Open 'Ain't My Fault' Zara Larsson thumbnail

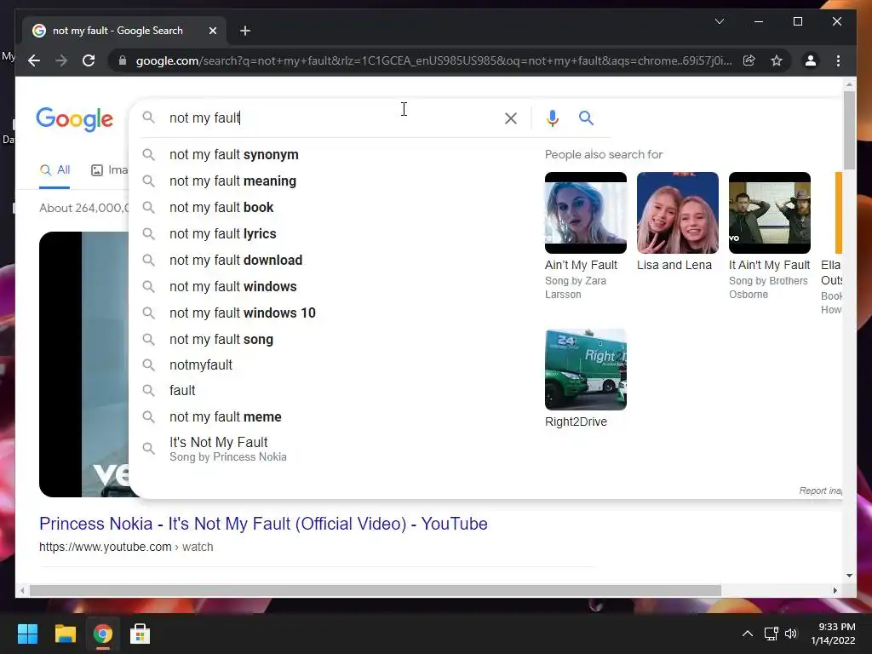click(586, 213)
